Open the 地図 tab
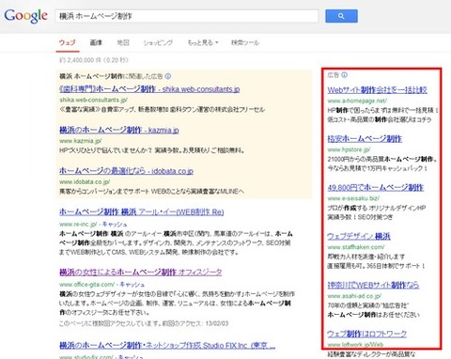The image size is (451, 359). pyautogui.click(x=123, y=42)
